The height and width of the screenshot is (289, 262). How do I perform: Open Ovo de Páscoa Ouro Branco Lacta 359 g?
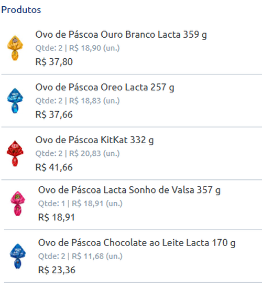pyautogui.click(x=121, y=35)
